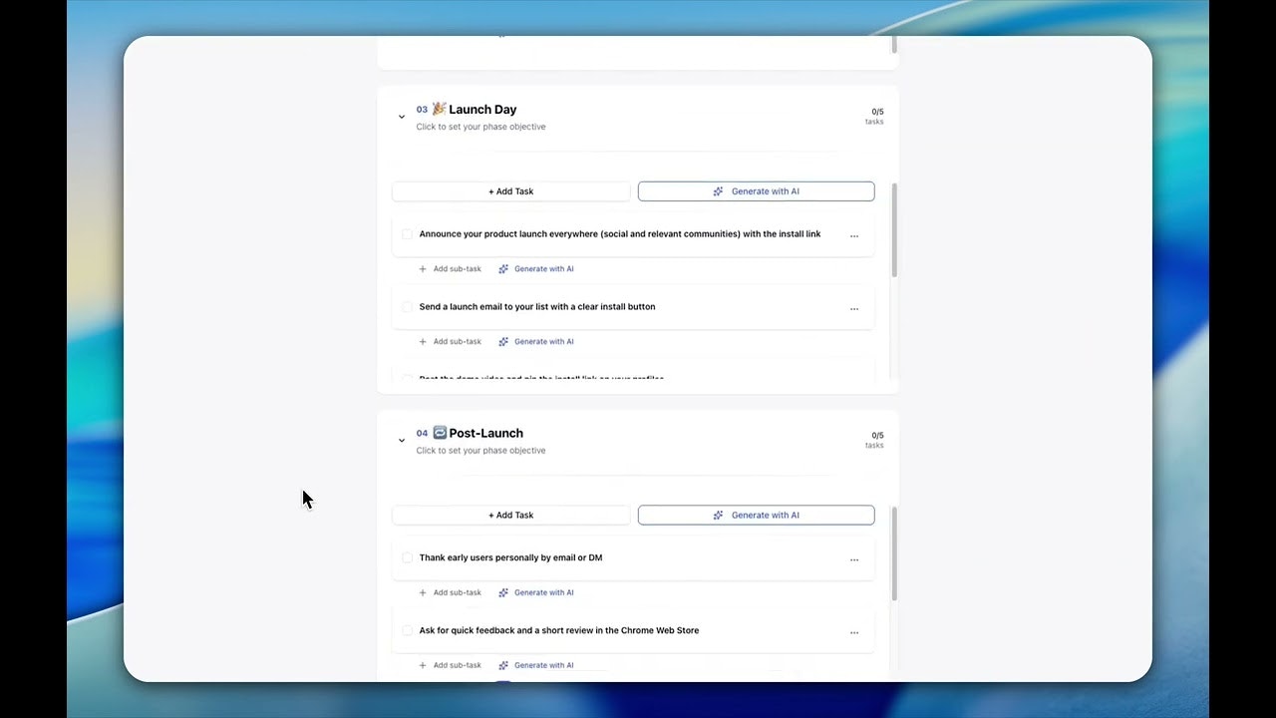This screenshot has width=1276, height=718.
Task: Mark Send a launch email task complete
Action: tap(407, 307)
